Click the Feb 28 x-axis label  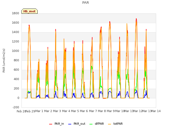(21, 111)
